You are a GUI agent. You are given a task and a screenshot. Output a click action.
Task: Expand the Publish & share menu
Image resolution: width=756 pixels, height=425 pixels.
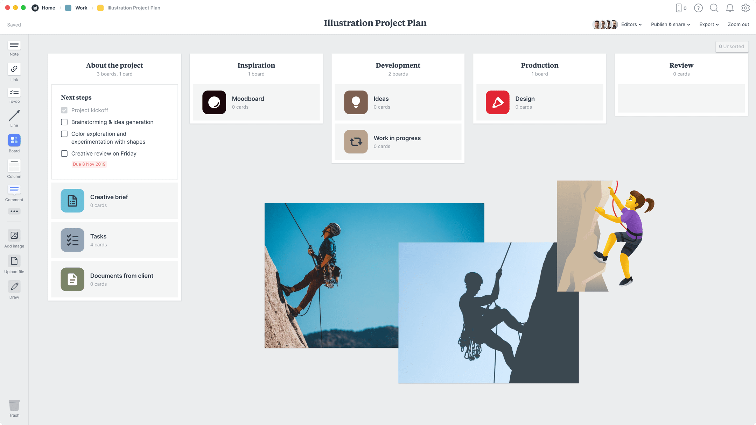click(670, 24)
